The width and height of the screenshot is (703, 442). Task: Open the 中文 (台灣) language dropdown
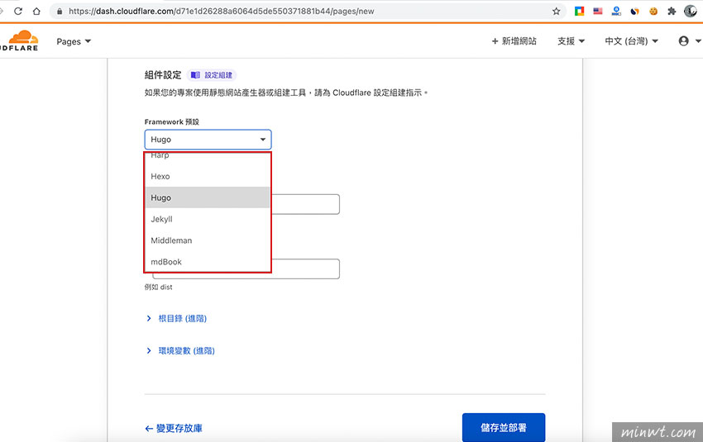tap(631, 41)
